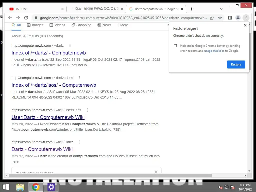Open File Explorer from taskbar
The width and height of the screenshot is (256, 192).
[x=20, y=187]
